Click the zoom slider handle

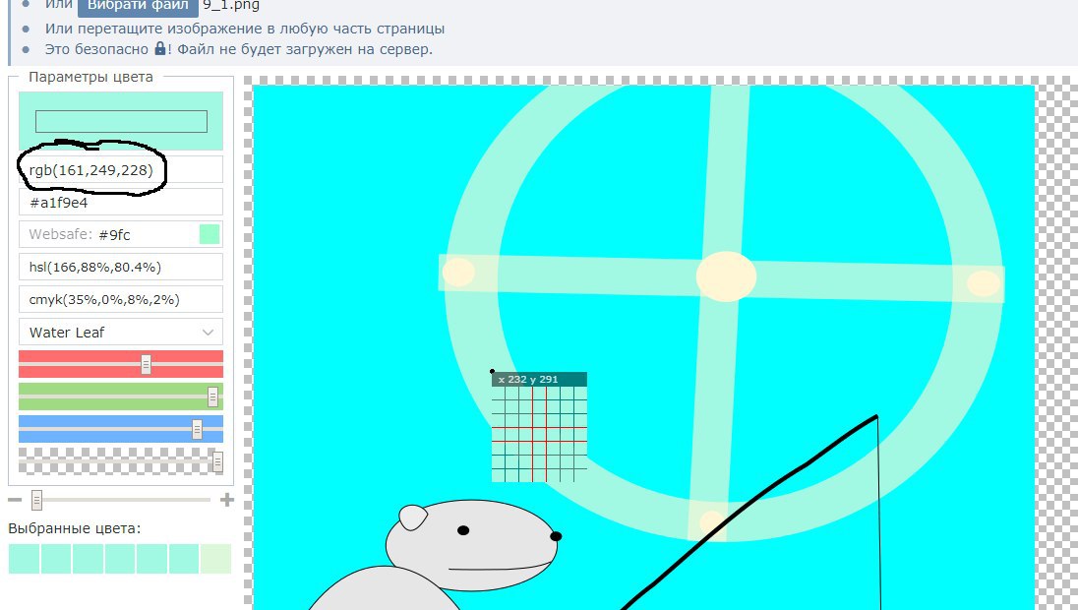tap(37, 500)
